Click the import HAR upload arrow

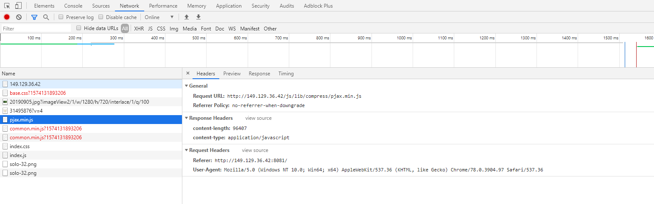[186, 17]
